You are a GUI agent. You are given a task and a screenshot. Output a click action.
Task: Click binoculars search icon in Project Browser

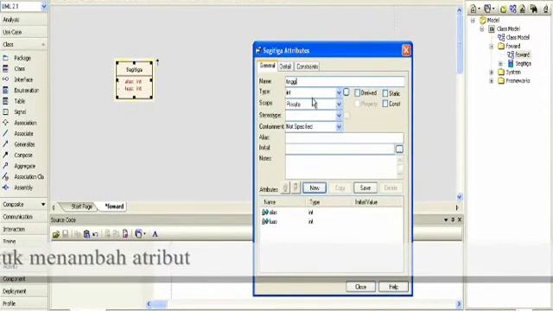534,10
